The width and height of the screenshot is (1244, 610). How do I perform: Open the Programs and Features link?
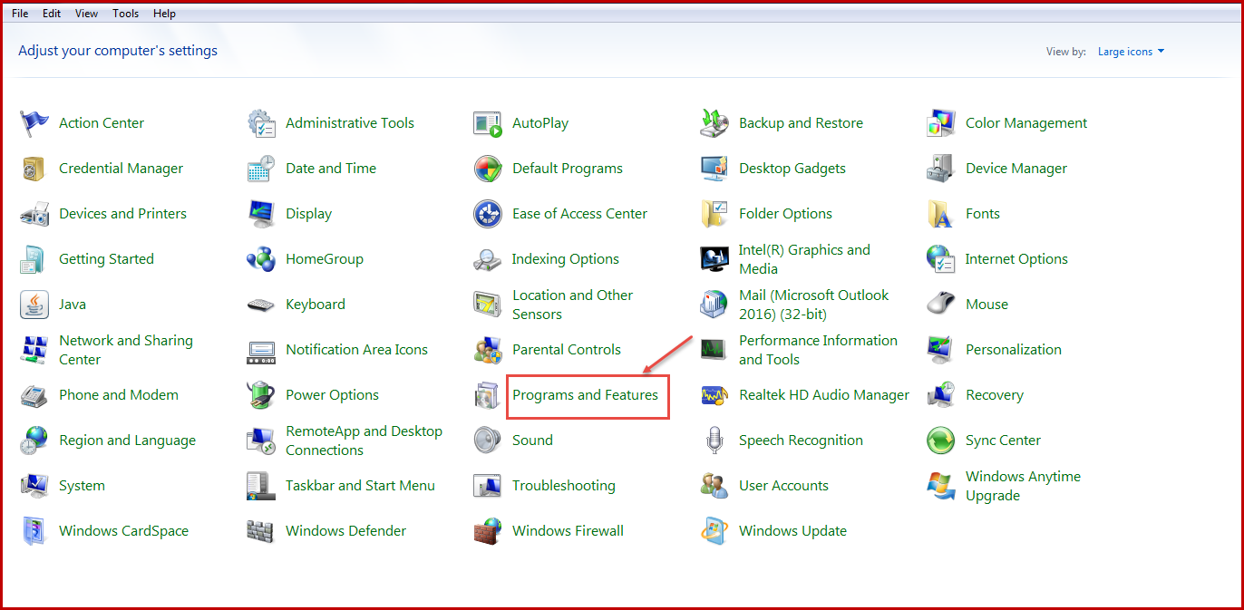[x=585, y=395]
